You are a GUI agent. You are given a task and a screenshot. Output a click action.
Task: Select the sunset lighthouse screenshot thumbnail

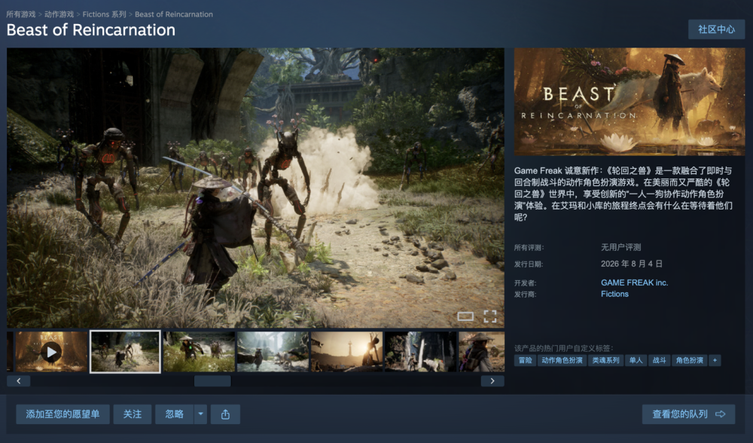pos(346,352)
